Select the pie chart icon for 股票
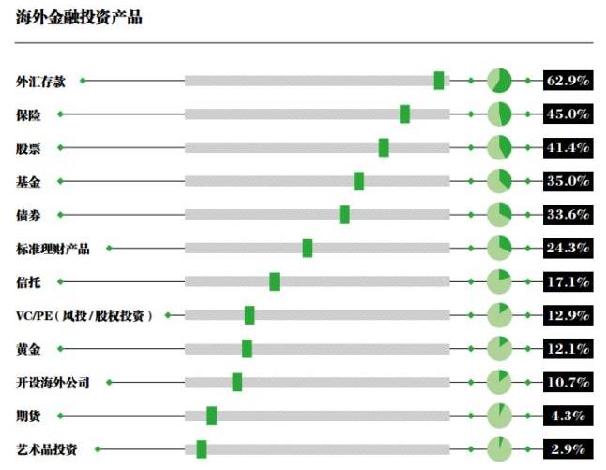 (499, 147)
